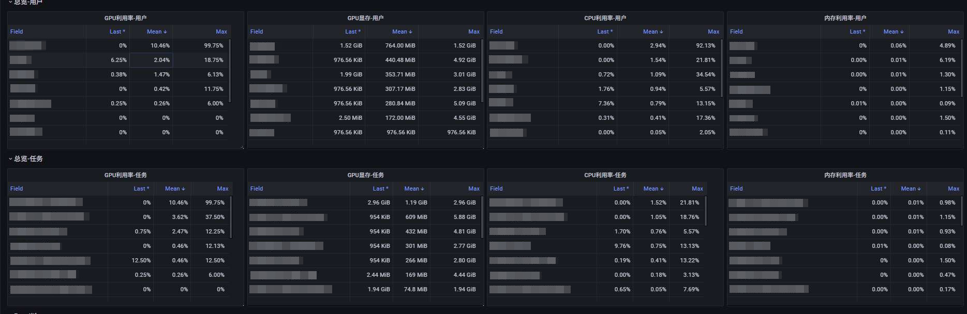Click the GPU利用率-用户 table vertical scrollbar
The width and height of the screenshot is (967, 314).
click(230, 70)
